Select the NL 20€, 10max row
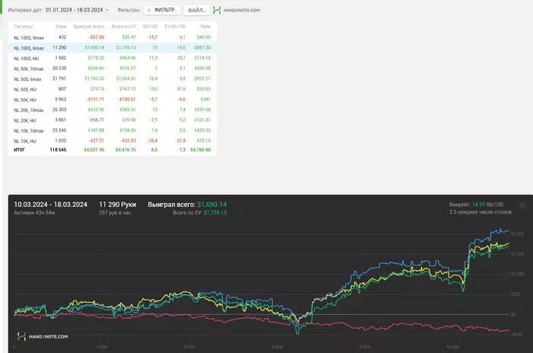This screenshot has width=533, height=353. click(112, 110)
